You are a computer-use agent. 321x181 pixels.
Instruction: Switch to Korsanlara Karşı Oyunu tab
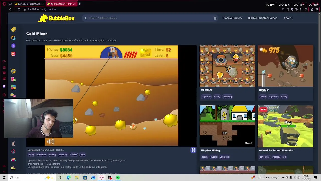29,4
